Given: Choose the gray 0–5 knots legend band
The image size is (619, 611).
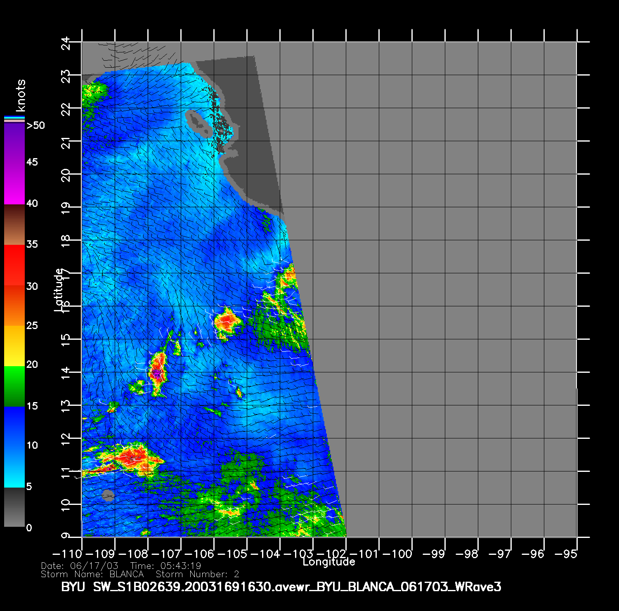Looking at the screenshot, I should (14, 507).
